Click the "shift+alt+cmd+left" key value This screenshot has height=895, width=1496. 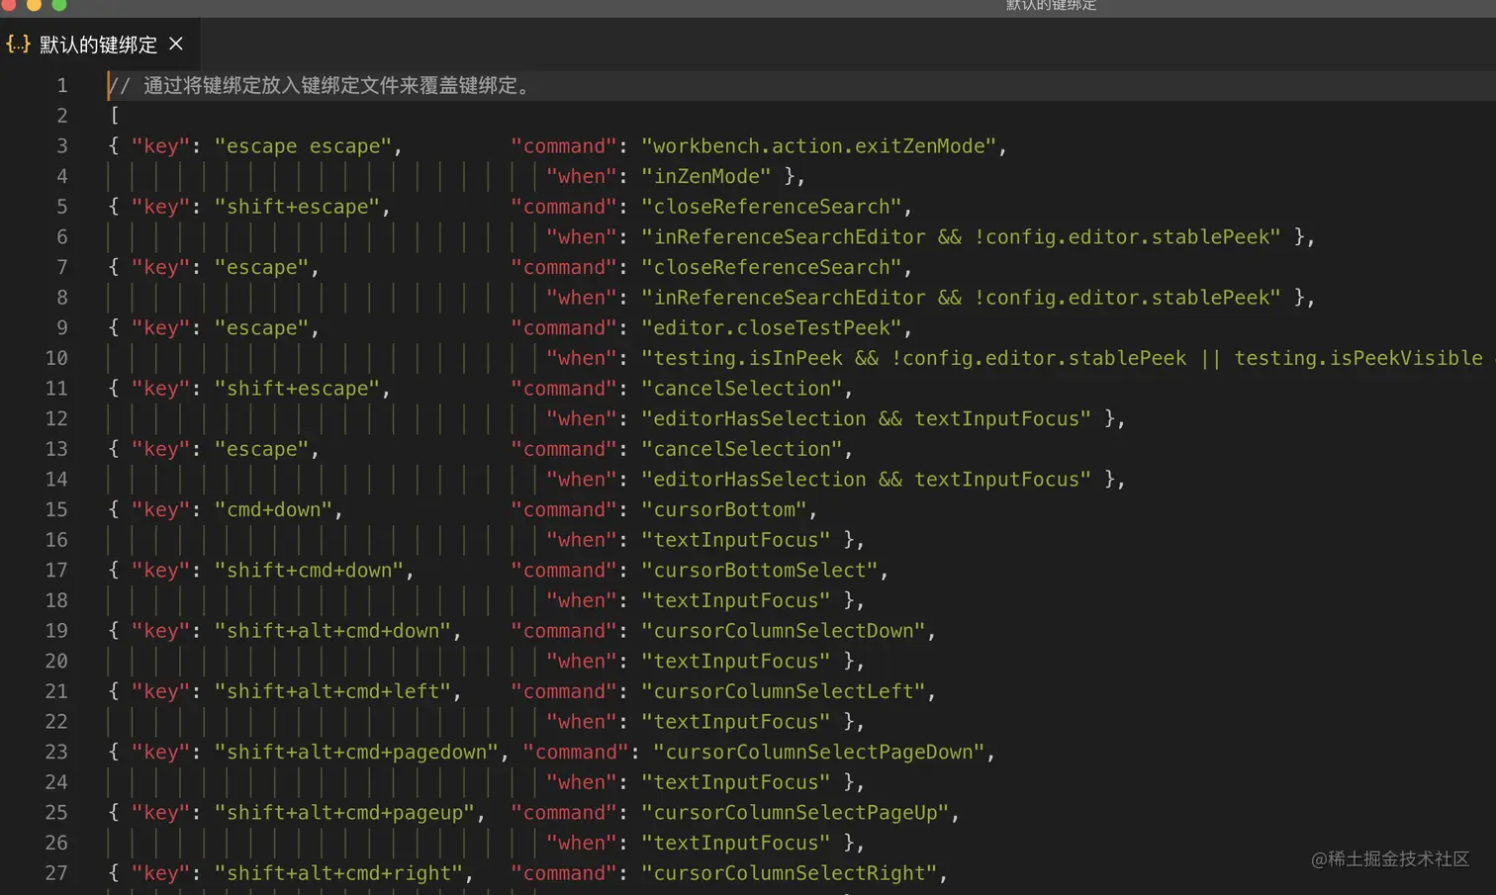pyautogui.click(x=332, y=691)
